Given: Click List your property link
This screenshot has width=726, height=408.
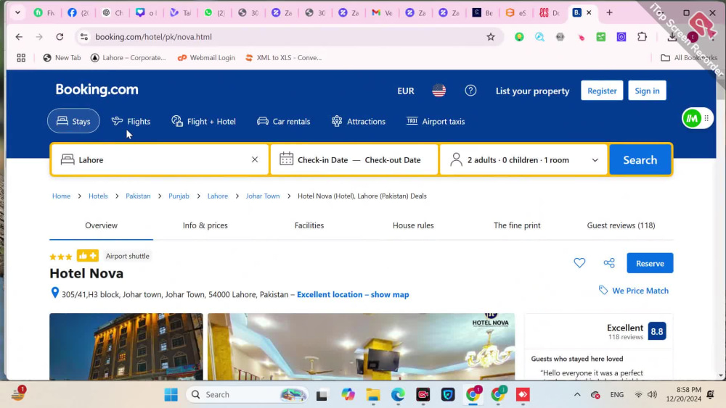Looking at the screenshot, I should [532, 91].
